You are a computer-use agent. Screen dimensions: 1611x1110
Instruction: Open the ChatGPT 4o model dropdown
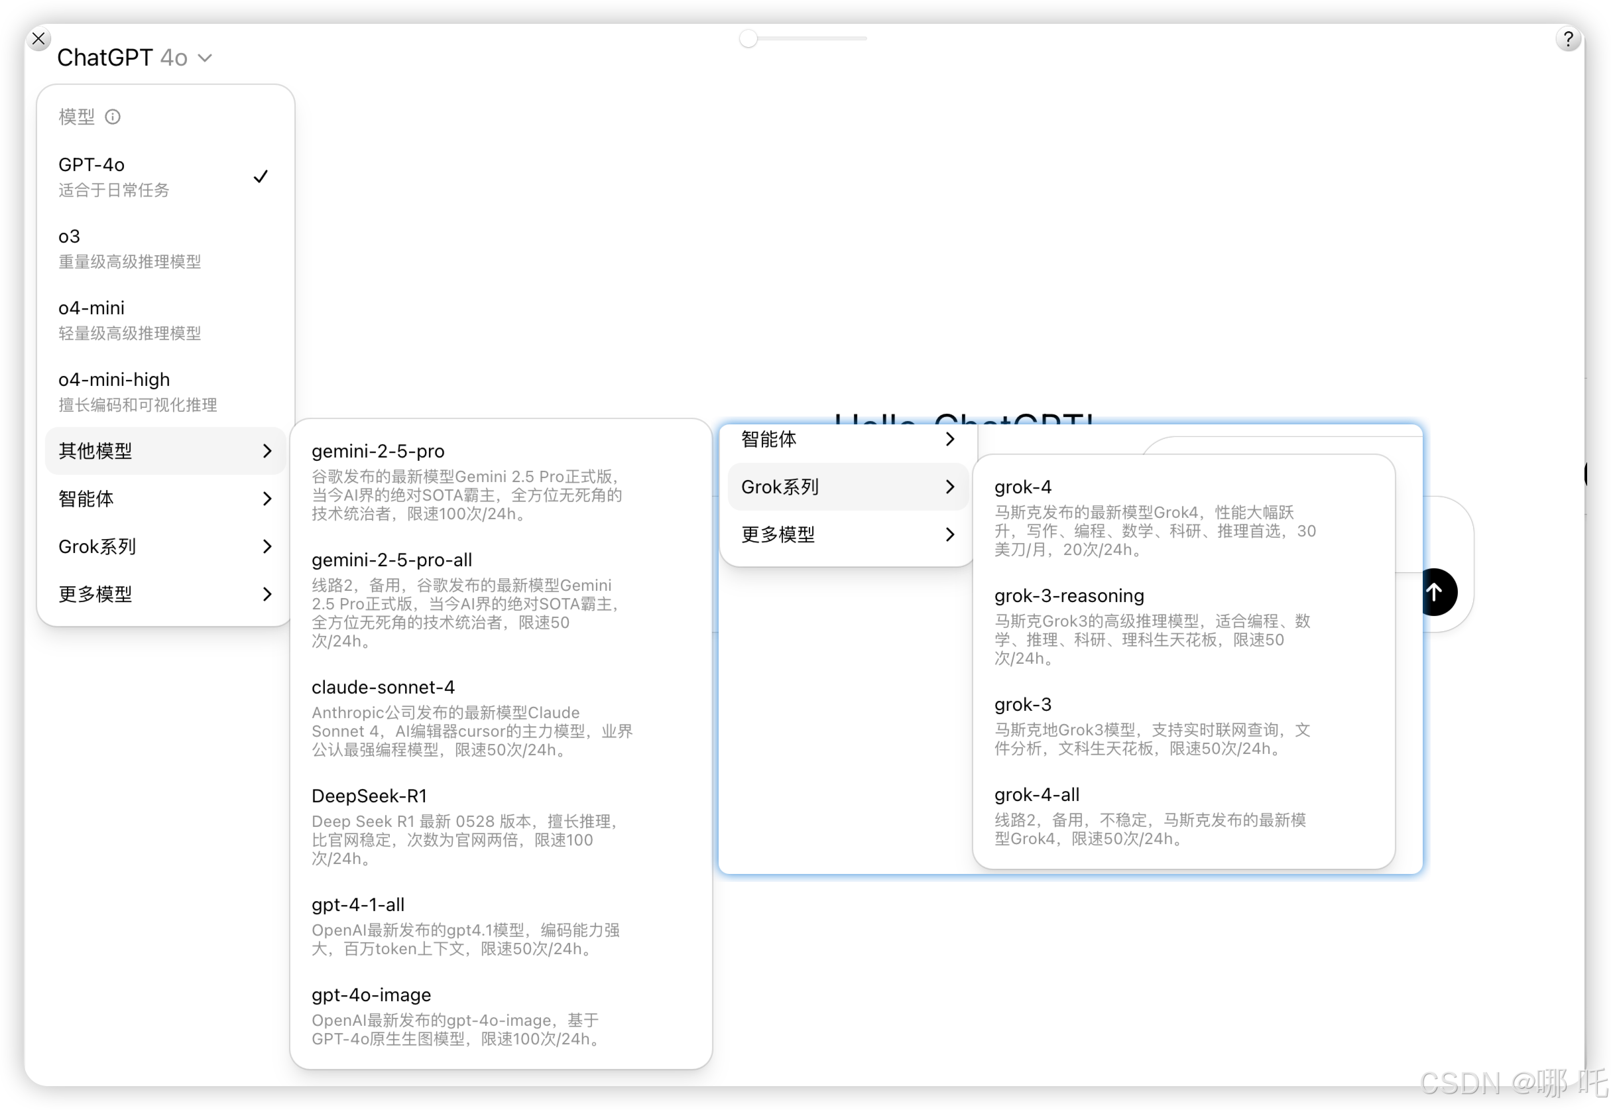point(134,58)
